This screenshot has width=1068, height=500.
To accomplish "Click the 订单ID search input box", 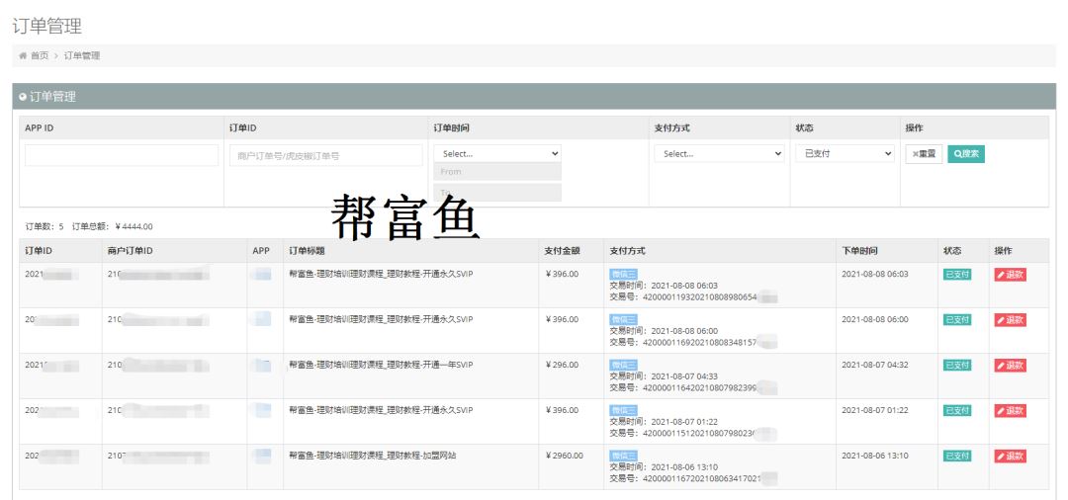I will 325,155.
